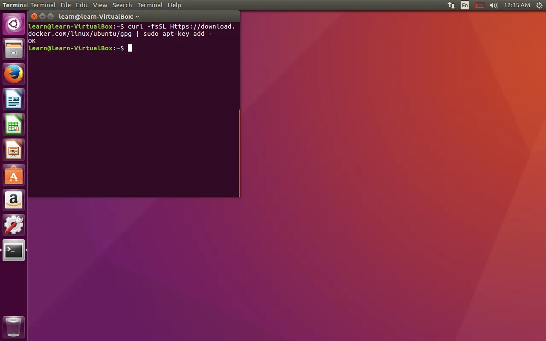Image resolution: width=546 pixels, height=341 pixels.
Task: Click the OK output line in terminal
Action: click(32, 41)
